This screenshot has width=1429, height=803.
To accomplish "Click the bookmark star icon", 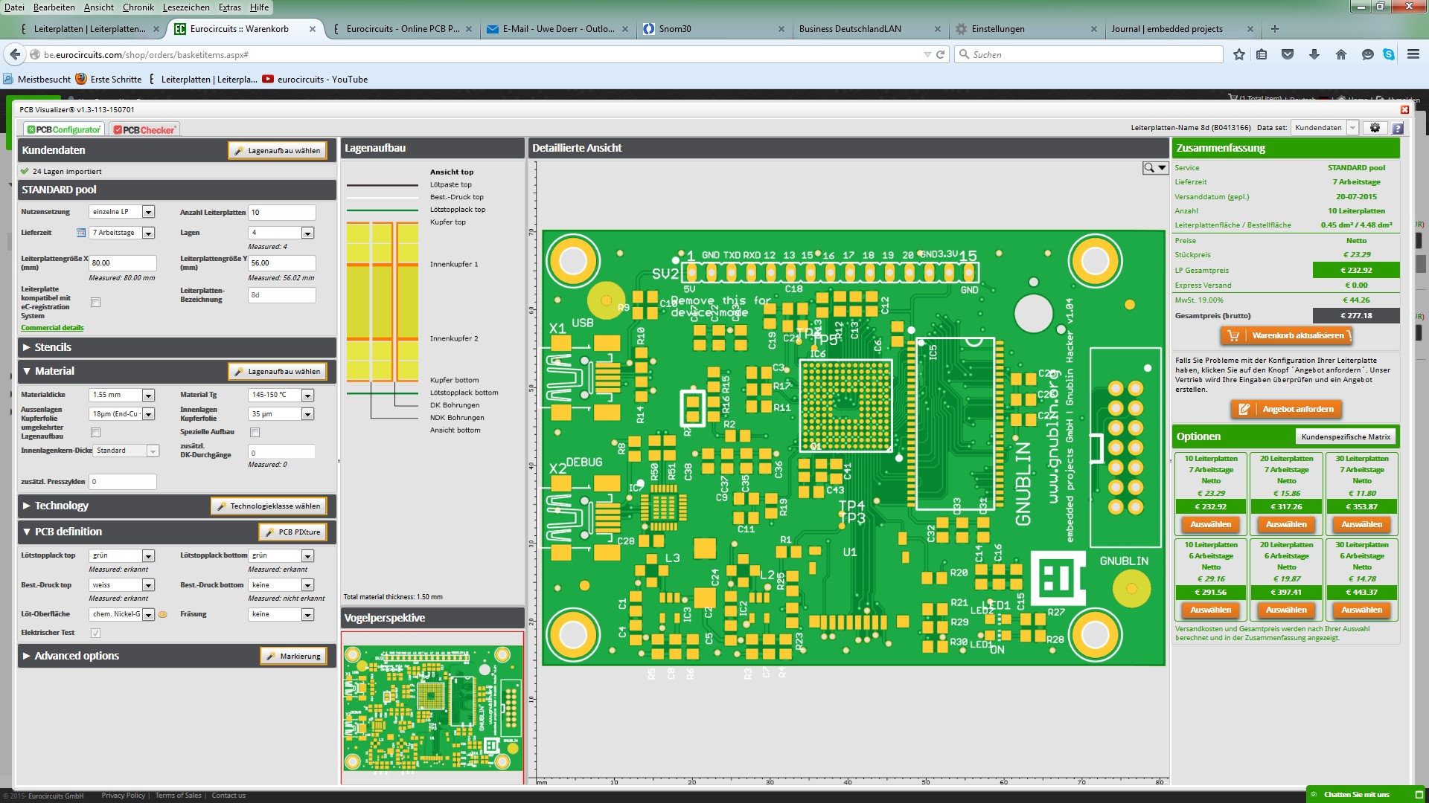I will click(x=1239, y=54).
